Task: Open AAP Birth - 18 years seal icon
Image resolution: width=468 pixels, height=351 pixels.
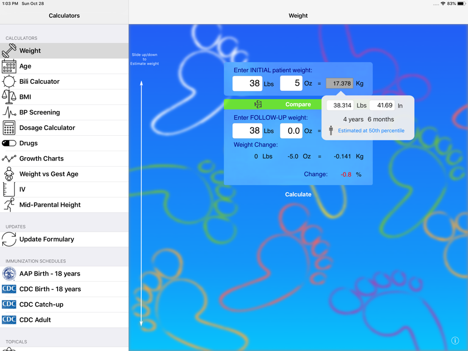Action: coord(9,273)
